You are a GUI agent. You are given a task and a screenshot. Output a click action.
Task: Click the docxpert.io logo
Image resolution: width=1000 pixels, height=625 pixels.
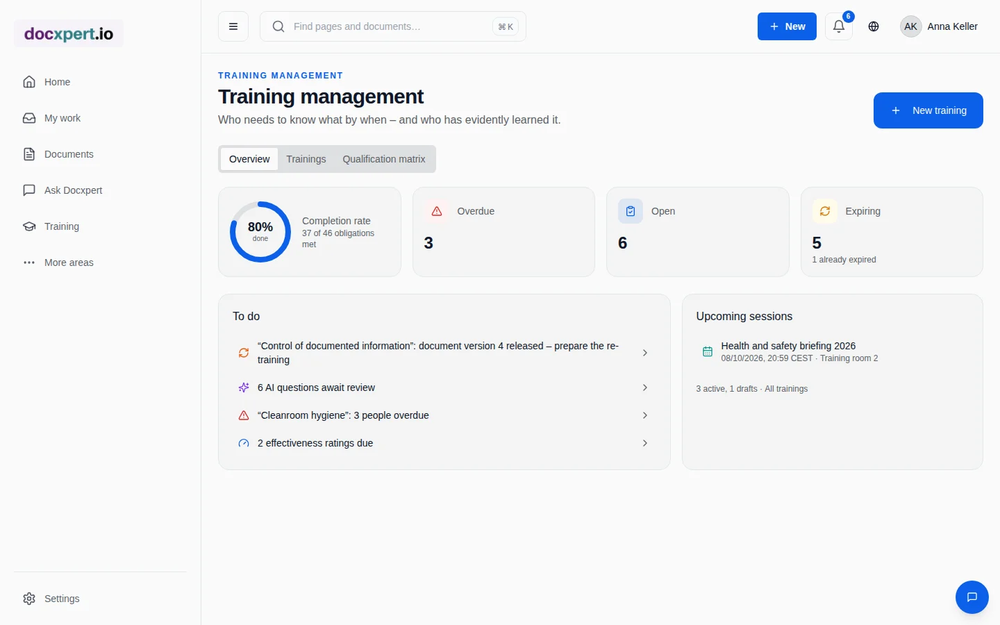coord(69,33)
